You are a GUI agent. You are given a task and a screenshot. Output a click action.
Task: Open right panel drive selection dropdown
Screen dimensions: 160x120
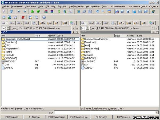(x=87, y=28)
